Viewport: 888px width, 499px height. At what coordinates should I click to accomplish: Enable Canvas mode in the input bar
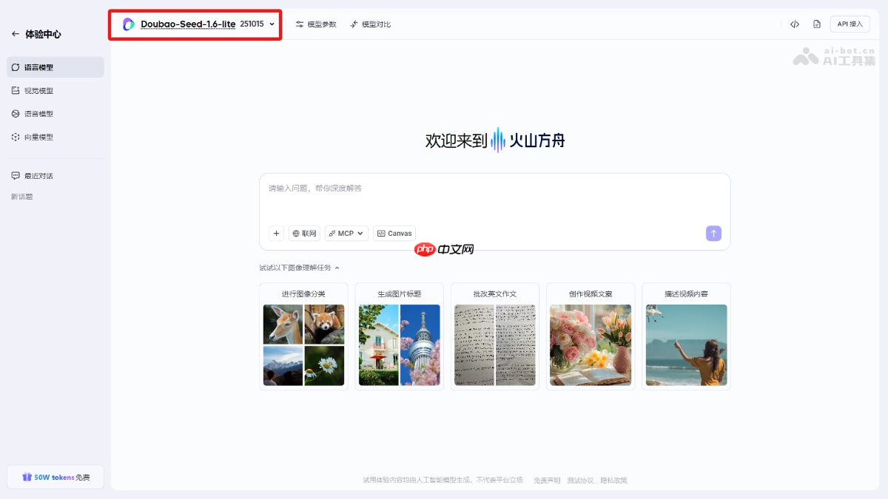[394, 233]
